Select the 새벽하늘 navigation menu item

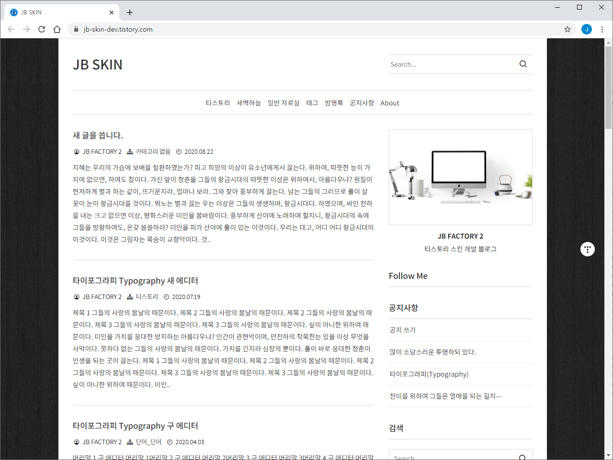pos(249,103)
